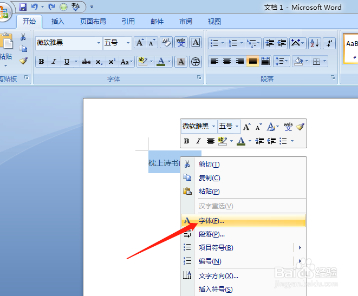Open the Line Spacing dropdown
Viewport: 358px width, 296px height.
pos(282,61)
